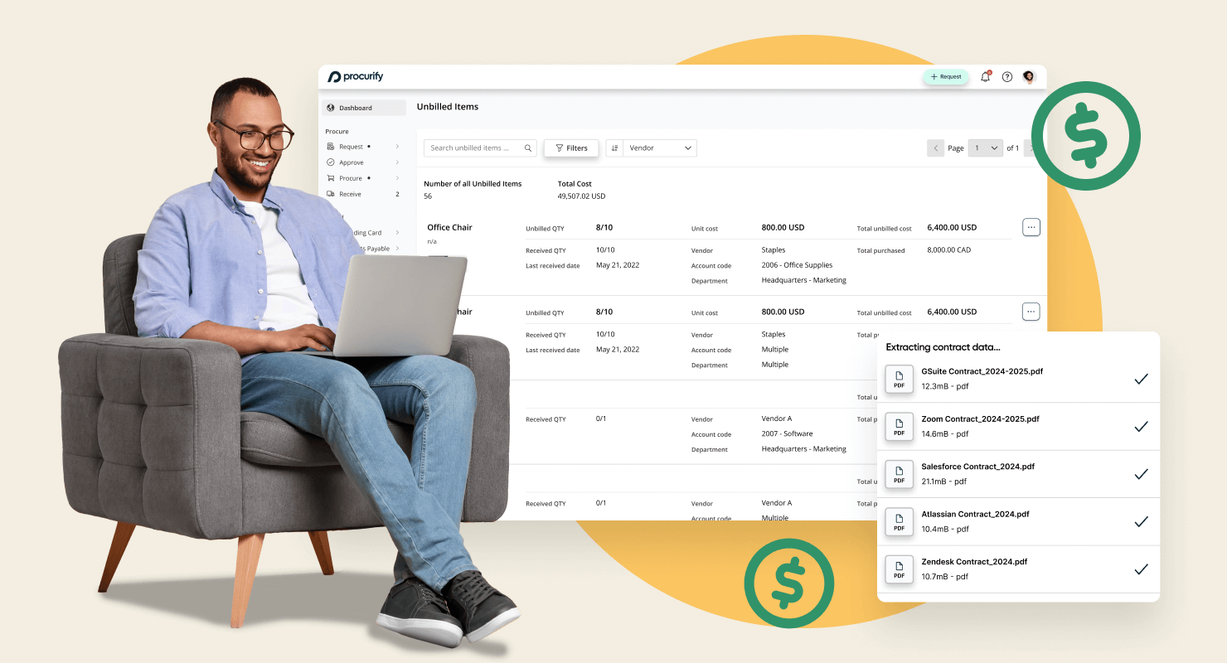Select Zendesk Contract_2024.pdf file name
Image resolution: width=1227 pixels, height=663 pixels.
pos(974,562)
